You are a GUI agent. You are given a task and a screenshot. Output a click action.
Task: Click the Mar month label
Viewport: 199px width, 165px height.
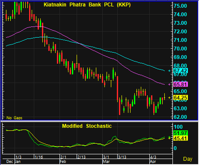point(106,162)
